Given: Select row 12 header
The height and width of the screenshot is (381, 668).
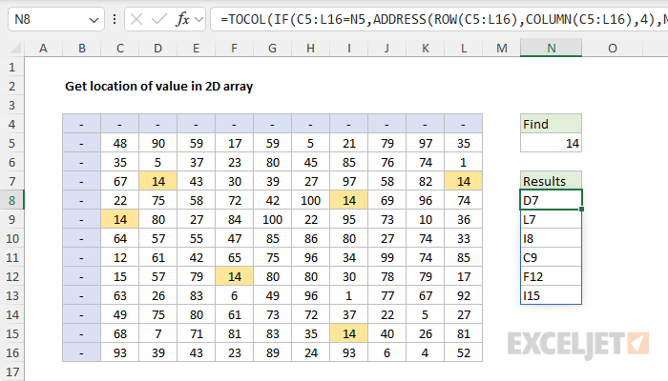Looking at the screenshot, I should [11, 277].
